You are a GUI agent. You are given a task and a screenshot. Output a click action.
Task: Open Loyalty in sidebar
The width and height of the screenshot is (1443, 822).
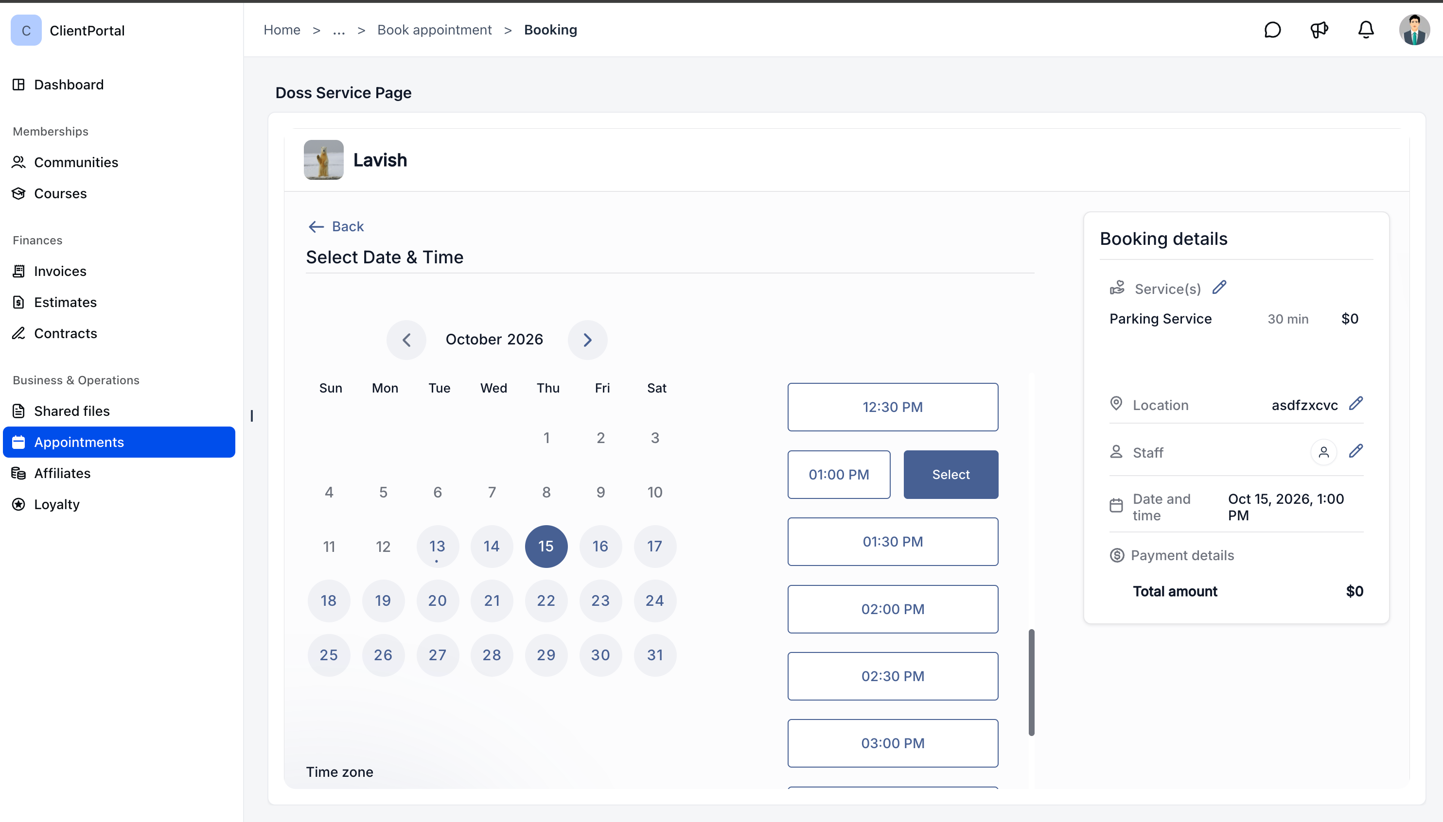[x=119, y=505]
